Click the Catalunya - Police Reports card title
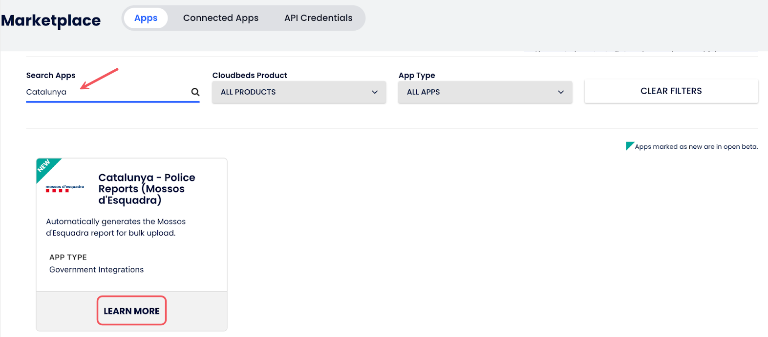This screenshot has height=337, width=768. pyautogui.click(x=147, y=189)
